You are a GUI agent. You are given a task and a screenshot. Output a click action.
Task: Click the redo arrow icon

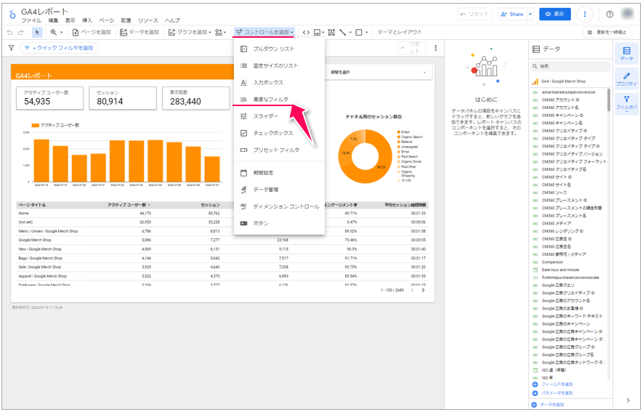tap(20, 32)
